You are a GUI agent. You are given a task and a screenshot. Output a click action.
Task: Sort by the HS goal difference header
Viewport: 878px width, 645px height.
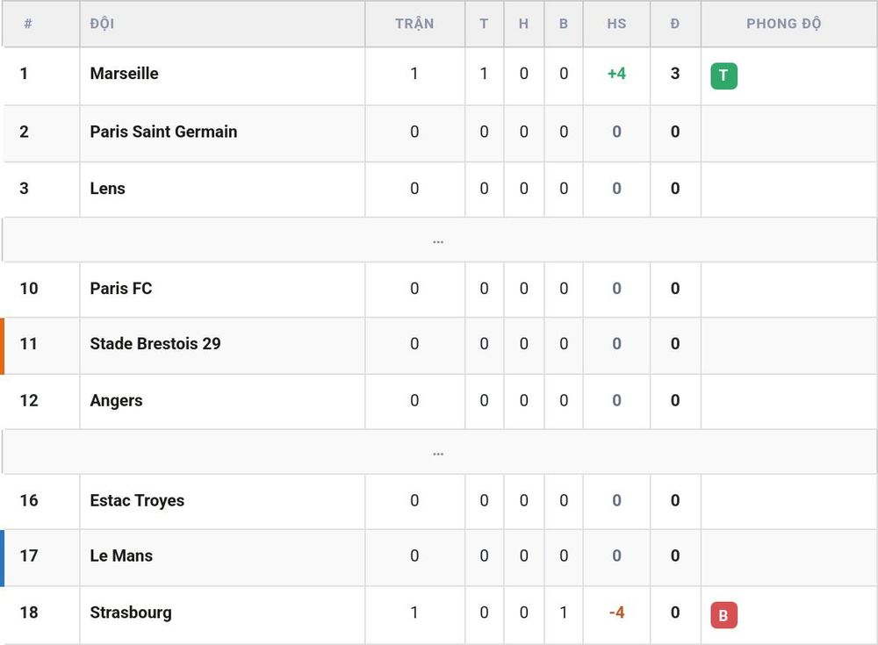616,24
